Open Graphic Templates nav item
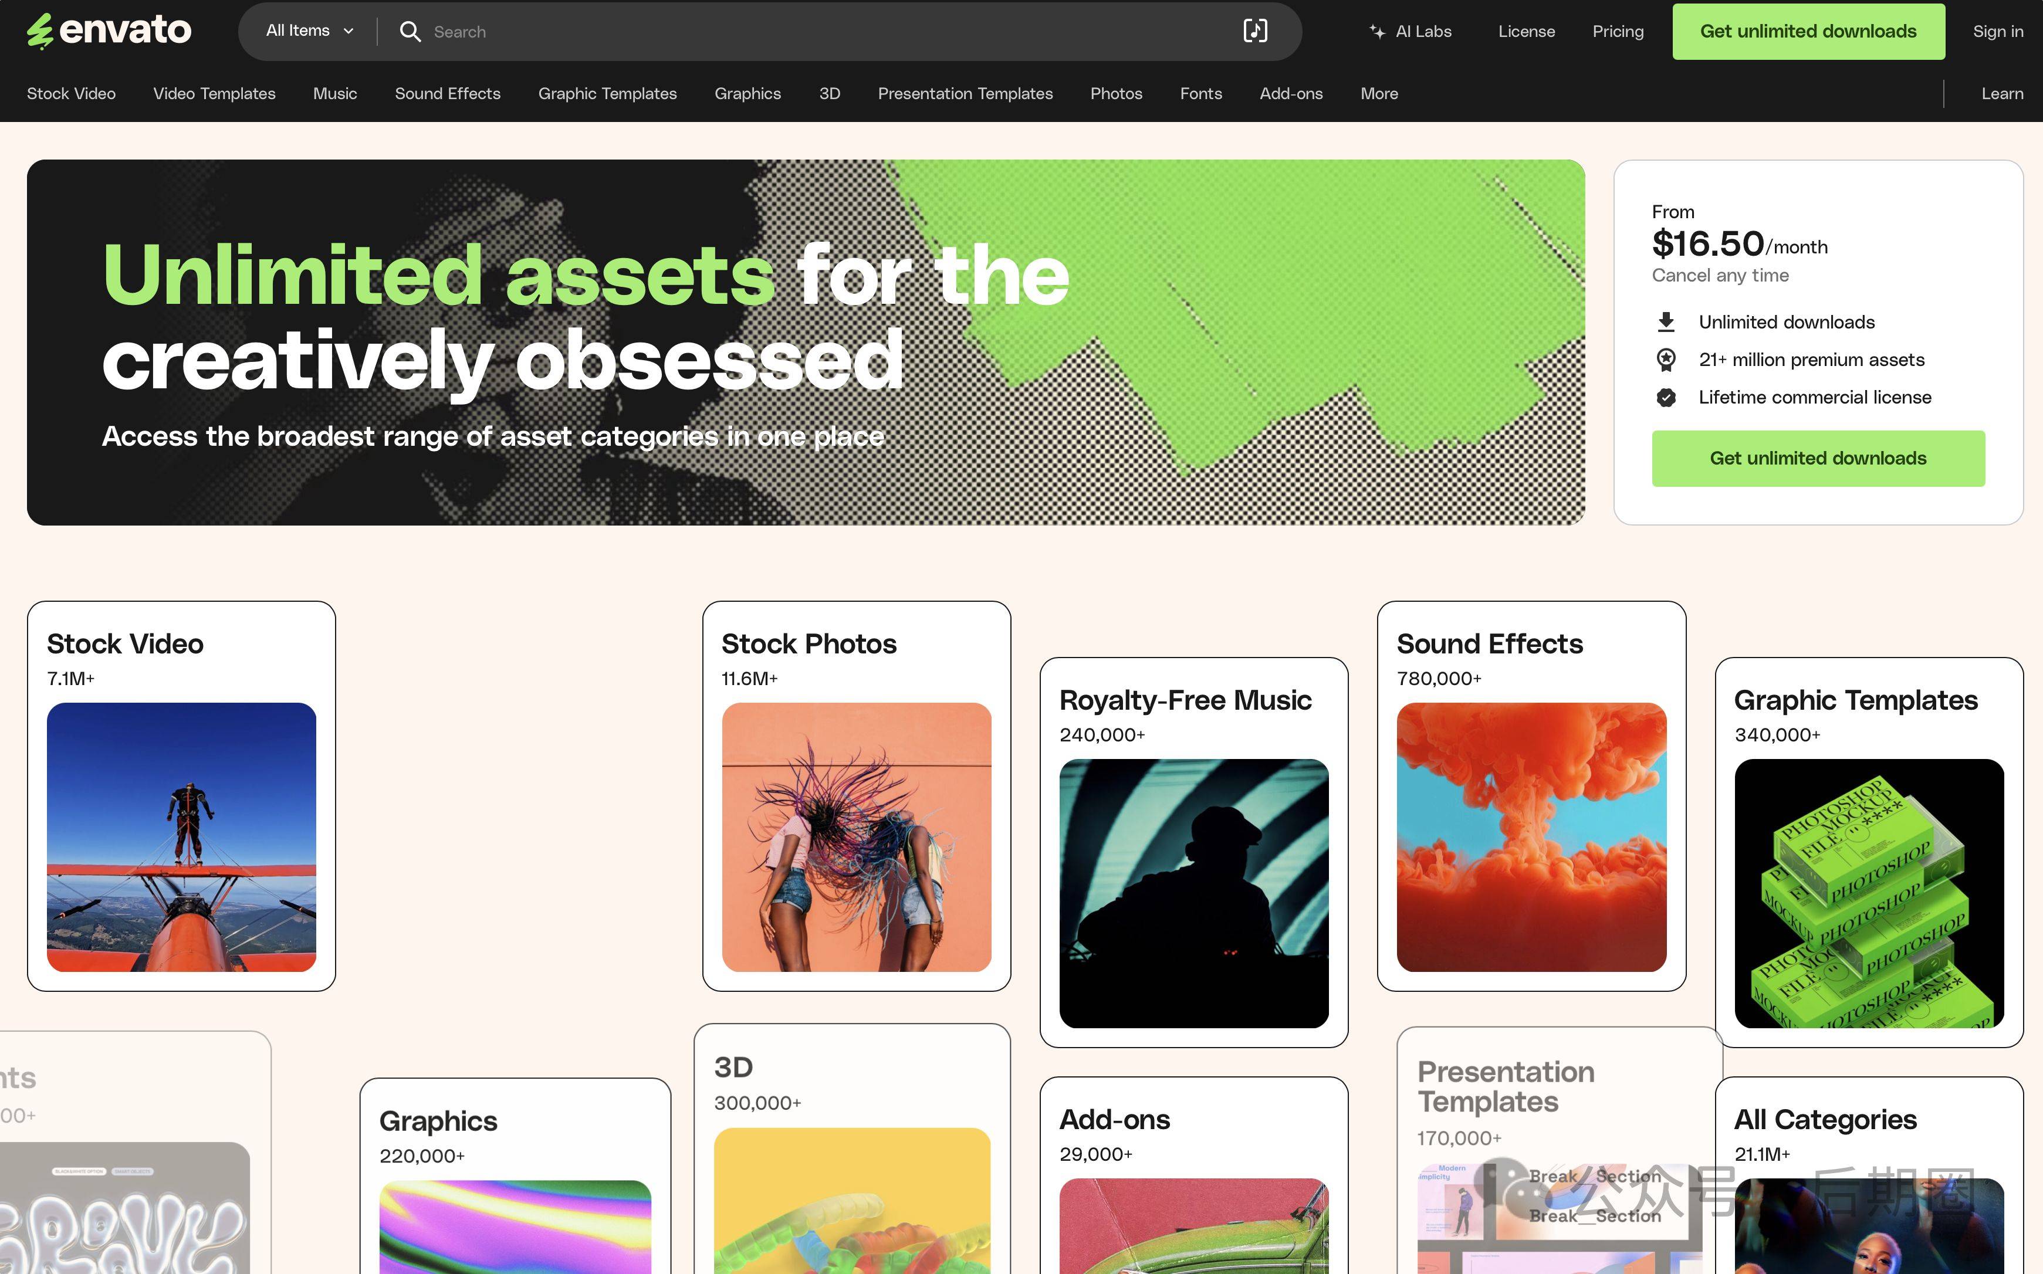Image resolution: width=2043 pixels, height=1274 pixels. point(607,93)
